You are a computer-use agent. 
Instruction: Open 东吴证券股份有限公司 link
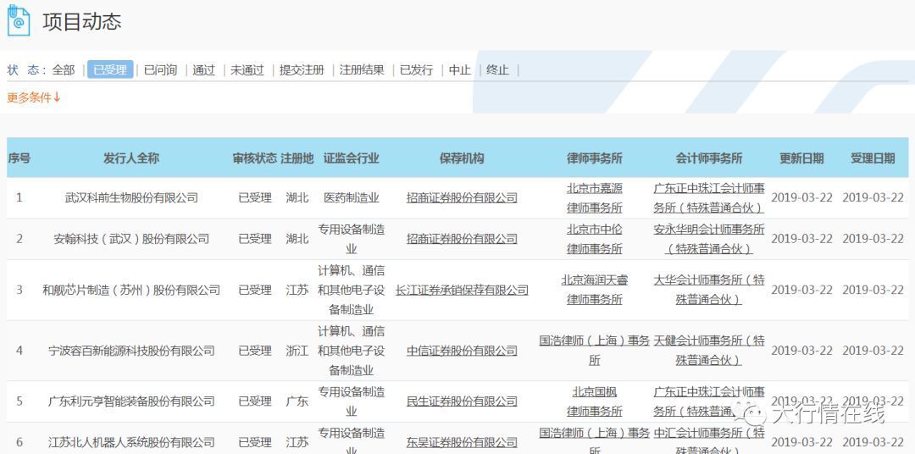click(462, 442)
